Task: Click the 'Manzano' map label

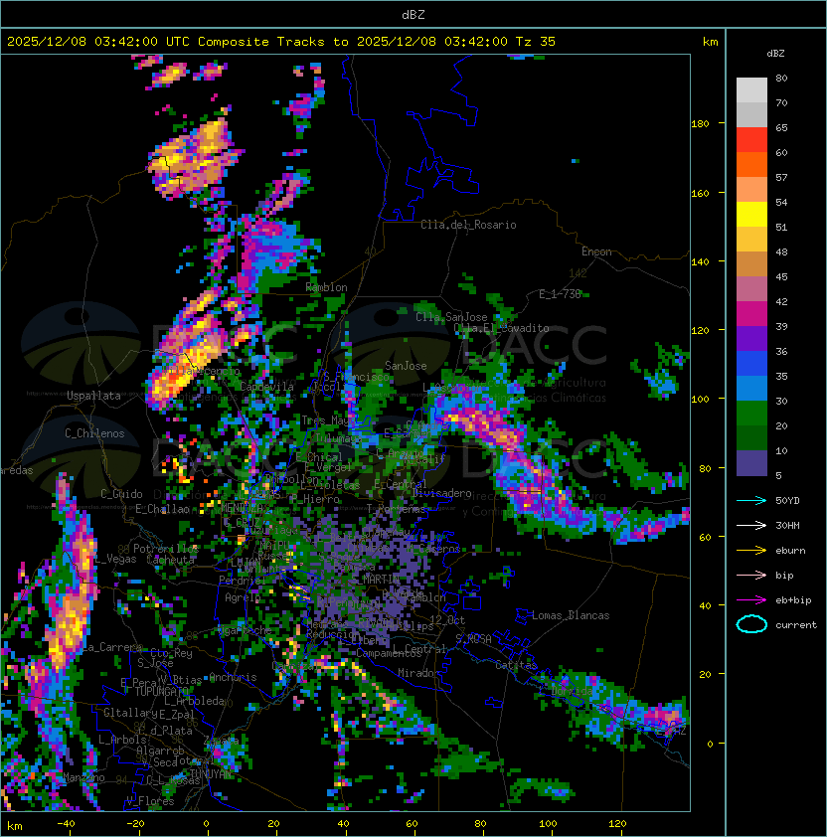Action: 83,777
